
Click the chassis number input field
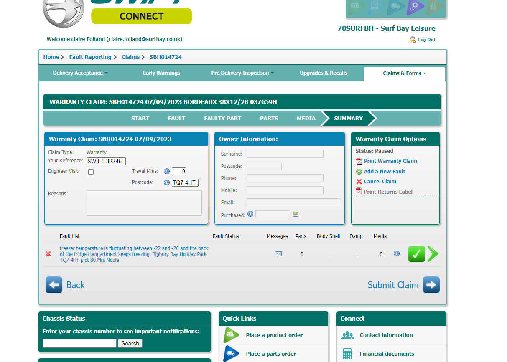coord(79,344)
